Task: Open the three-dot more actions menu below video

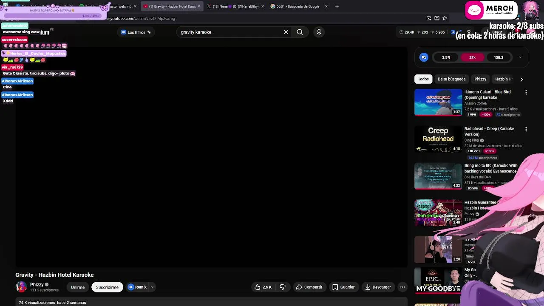Action: (x=402, y=287)
